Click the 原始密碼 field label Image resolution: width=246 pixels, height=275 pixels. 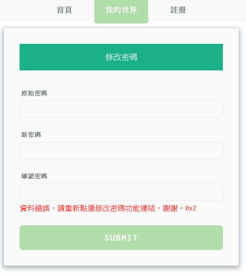34,93
